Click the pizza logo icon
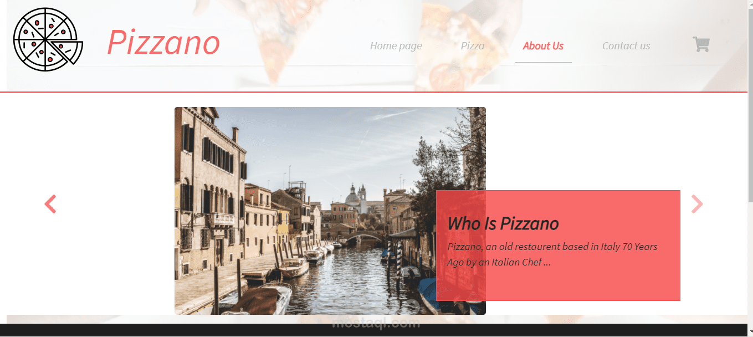 pos(48,39)
